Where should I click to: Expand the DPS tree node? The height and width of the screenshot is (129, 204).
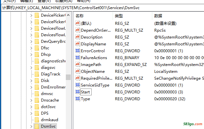pyautogui.click(x=31, y=113)
